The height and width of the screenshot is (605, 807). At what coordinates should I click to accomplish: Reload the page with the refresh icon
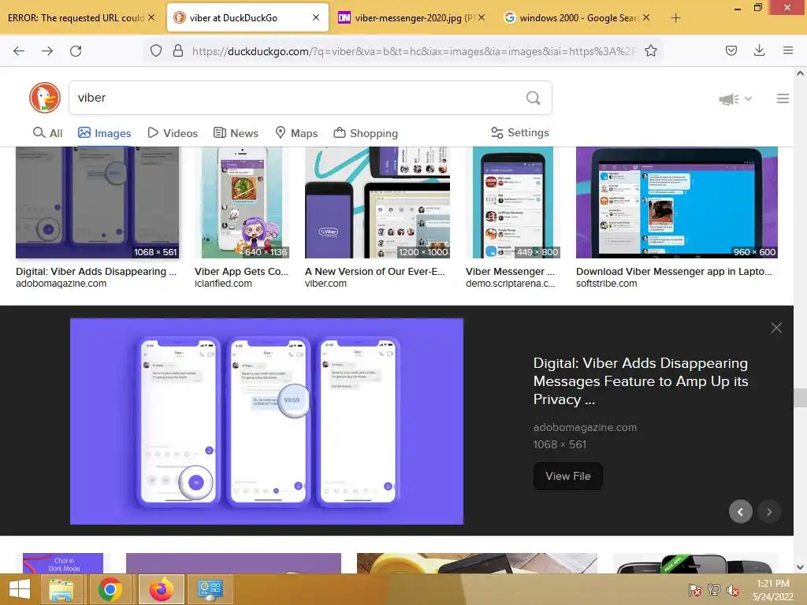tap(76, 51)
